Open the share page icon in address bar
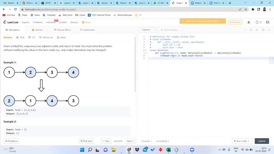274x154 pixels. pos(240,9)
